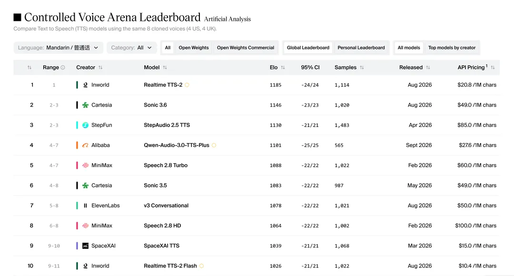
Task: Click the orange color bar beside Alibaba
Action: [x=77, y=145]
